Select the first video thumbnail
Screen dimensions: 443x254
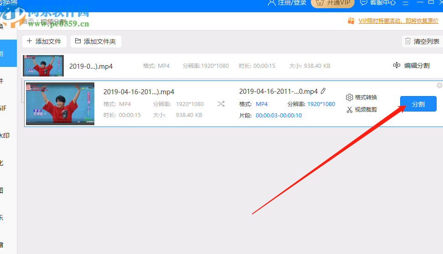click(43, 66)
